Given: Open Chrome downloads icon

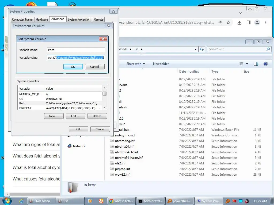Looking at the screenshot, I should coord(239,22).
